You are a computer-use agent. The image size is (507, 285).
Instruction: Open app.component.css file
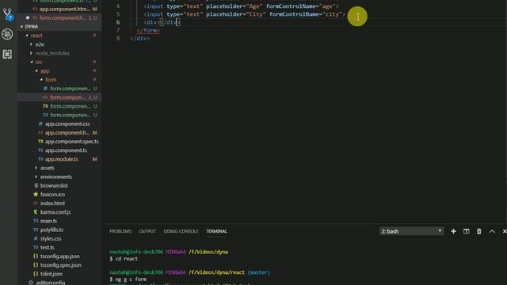67,123
